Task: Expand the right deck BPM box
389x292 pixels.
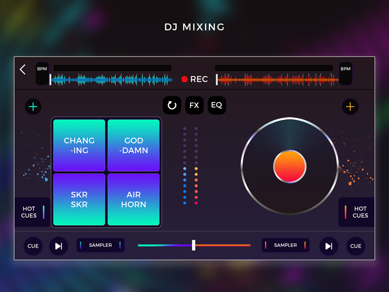Action: click(345, 74)
